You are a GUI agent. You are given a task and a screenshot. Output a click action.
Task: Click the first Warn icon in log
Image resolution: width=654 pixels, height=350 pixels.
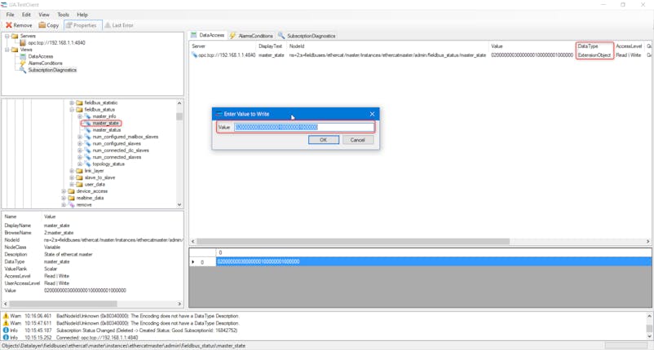[6, 315]
